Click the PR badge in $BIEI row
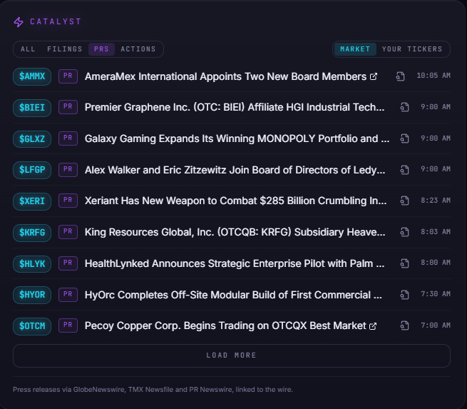Image resolution: width=467 pixels, height=409 pixels. click(x=68, y=107)
